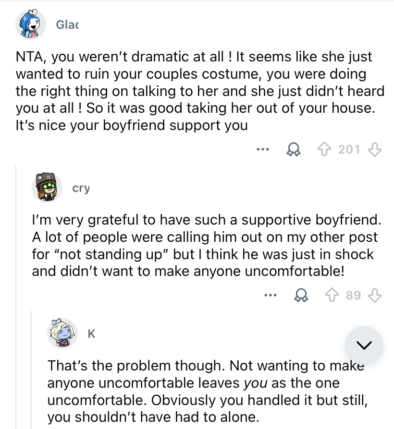This screenshot has height=429, width=394.
Task: Tap the 201 vote score
Action: click(349, 150)
